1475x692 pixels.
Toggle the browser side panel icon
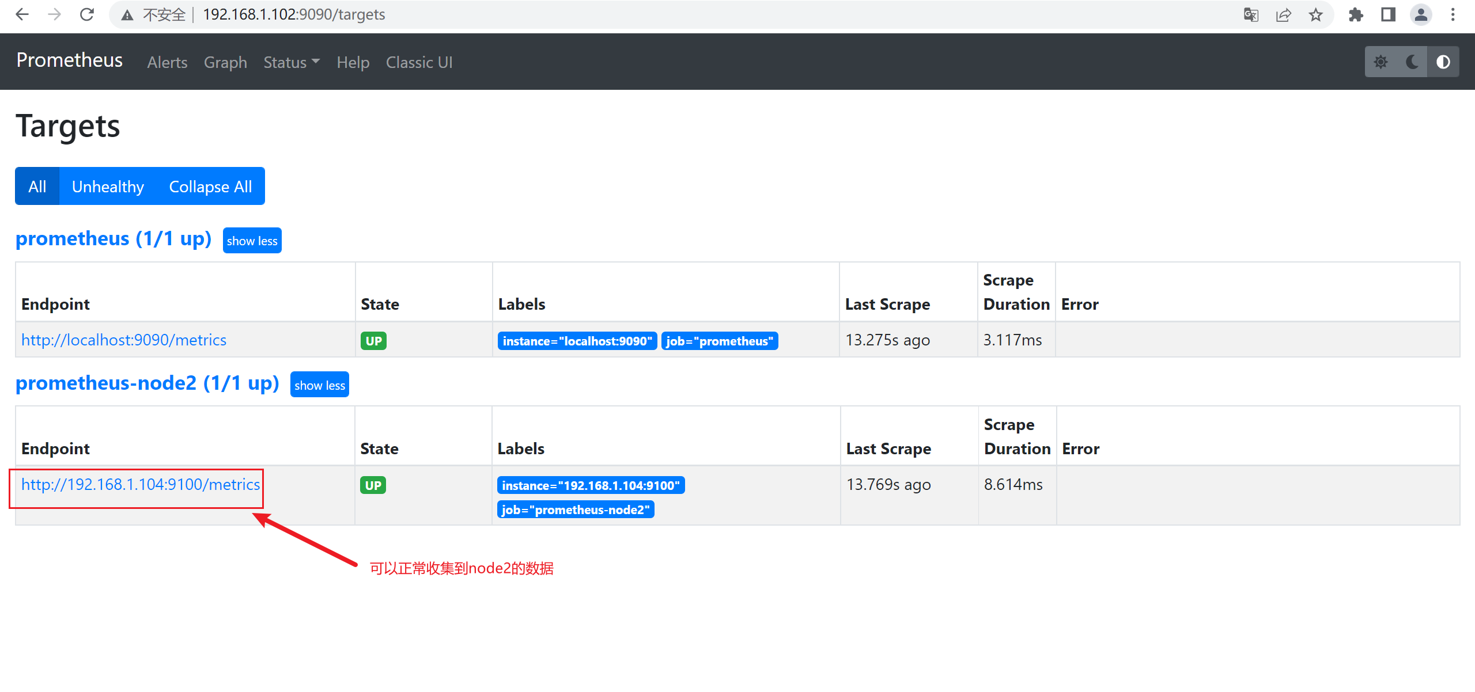coord(1388,15)
